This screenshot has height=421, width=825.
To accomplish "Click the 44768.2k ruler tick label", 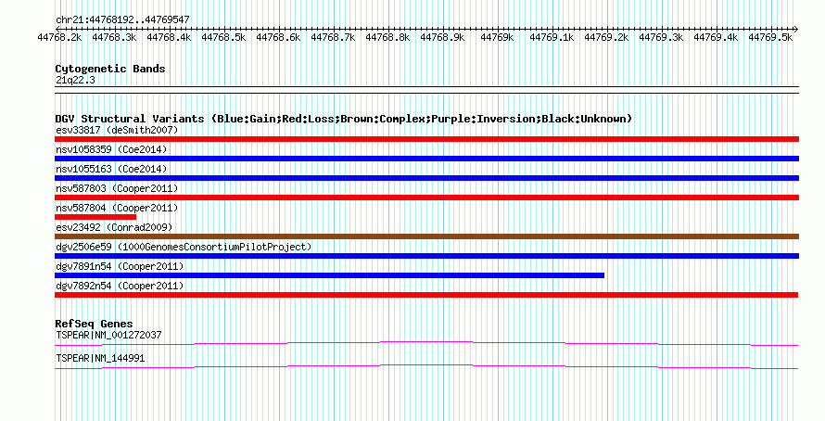I will point(59,37).
